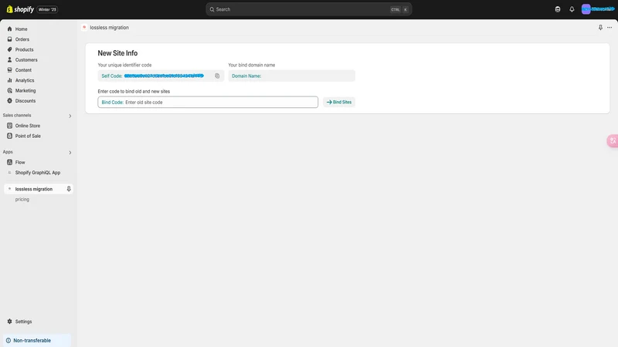Click the lossless migration header app icon
618x347 pixels.
pyautogui.click(x=84, y=27)
